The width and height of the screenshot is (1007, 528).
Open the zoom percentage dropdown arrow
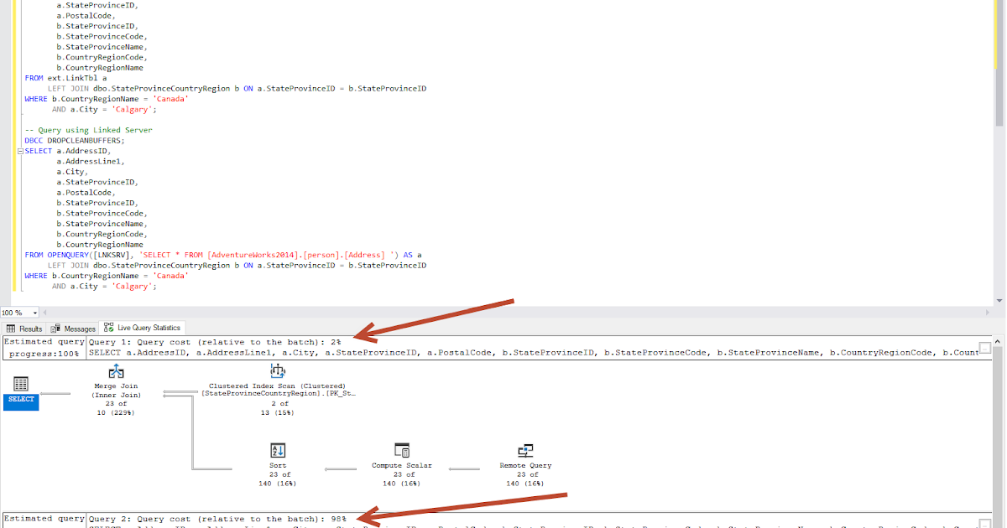click(34, 313)
